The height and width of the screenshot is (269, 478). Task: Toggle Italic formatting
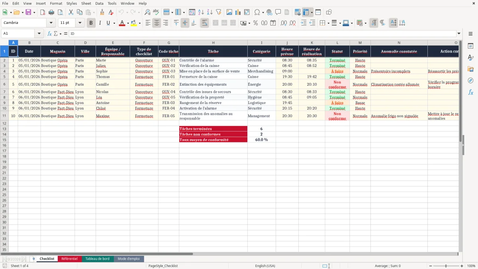(x=100, y=23)
